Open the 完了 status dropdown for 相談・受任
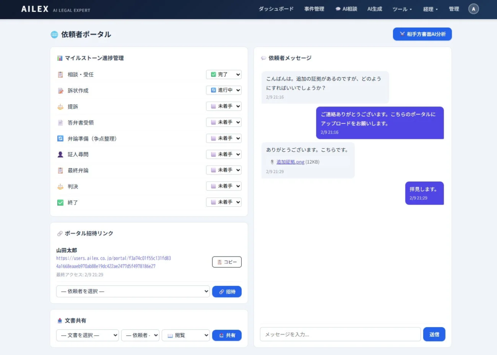The image size is (497, 355). point(223,75)
